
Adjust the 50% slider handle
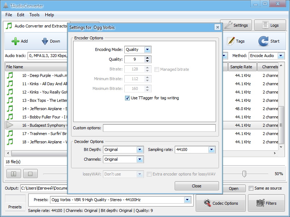pos(244,174)
